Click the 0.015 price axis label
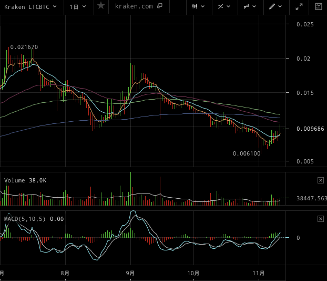Screen dimensions: 327x281 pos(305,93)
